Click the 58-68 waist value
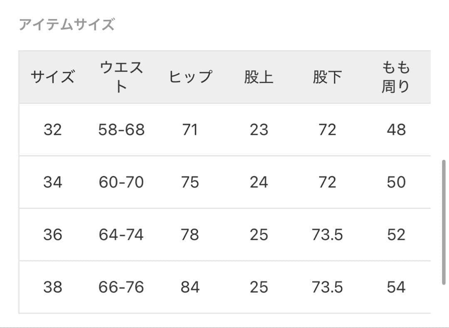449x328 pixels. coord(121,130)
